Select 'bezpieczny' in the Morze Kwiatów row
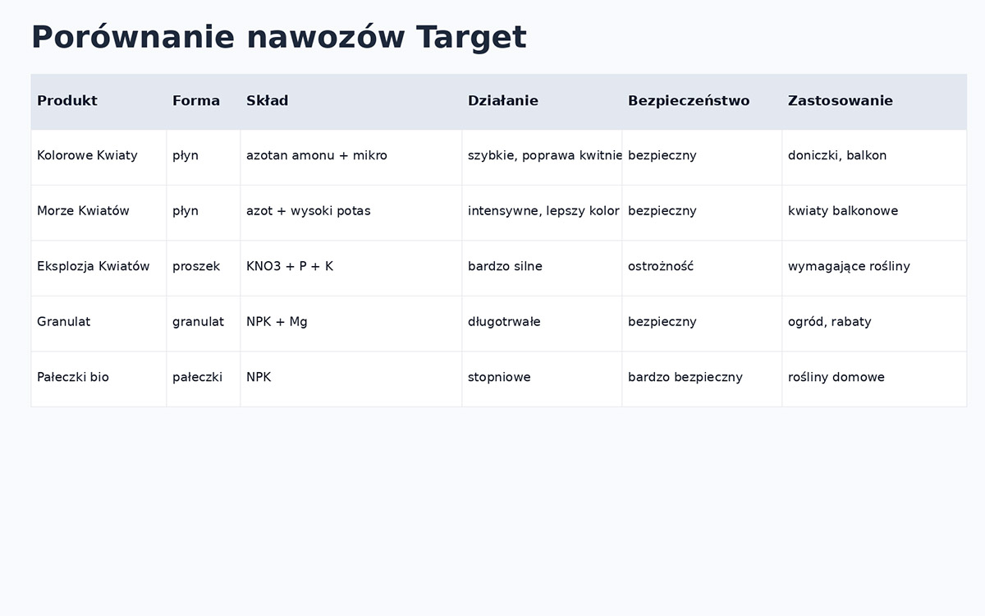The image size is (985, 616). coord(702,213)
